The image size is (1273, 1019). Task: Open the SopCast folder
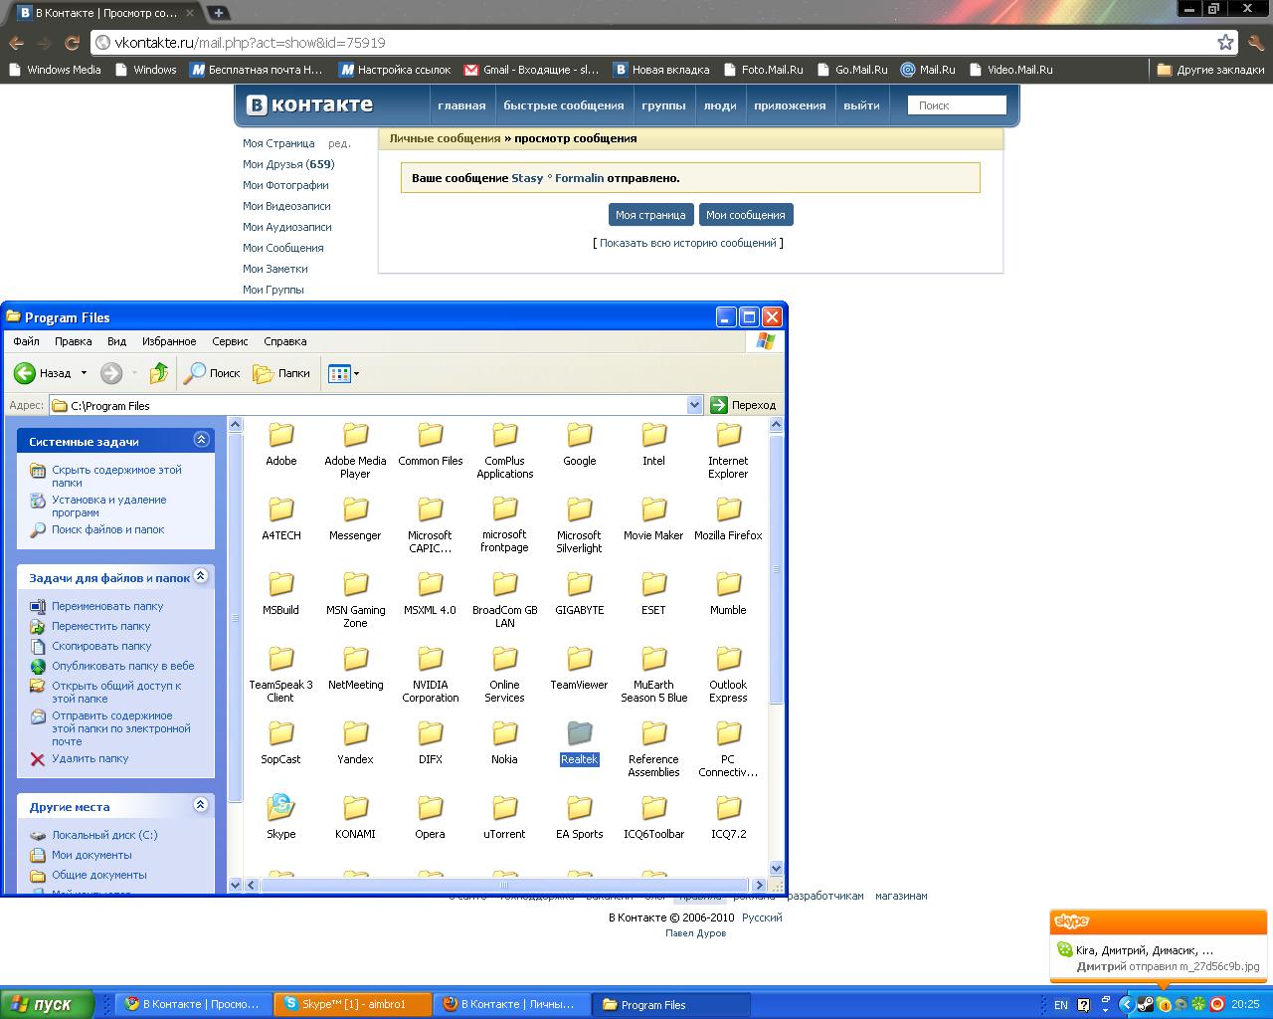[x=281, y=742]
